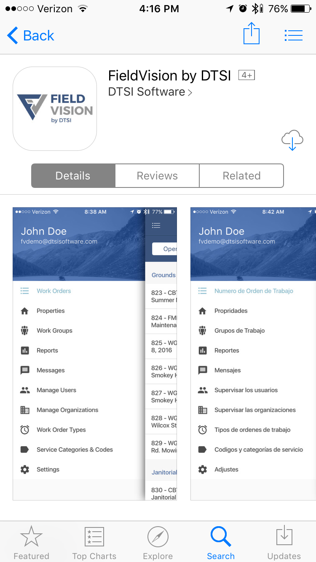Tap Work Groups icon in screenshot

pos(25,331)
